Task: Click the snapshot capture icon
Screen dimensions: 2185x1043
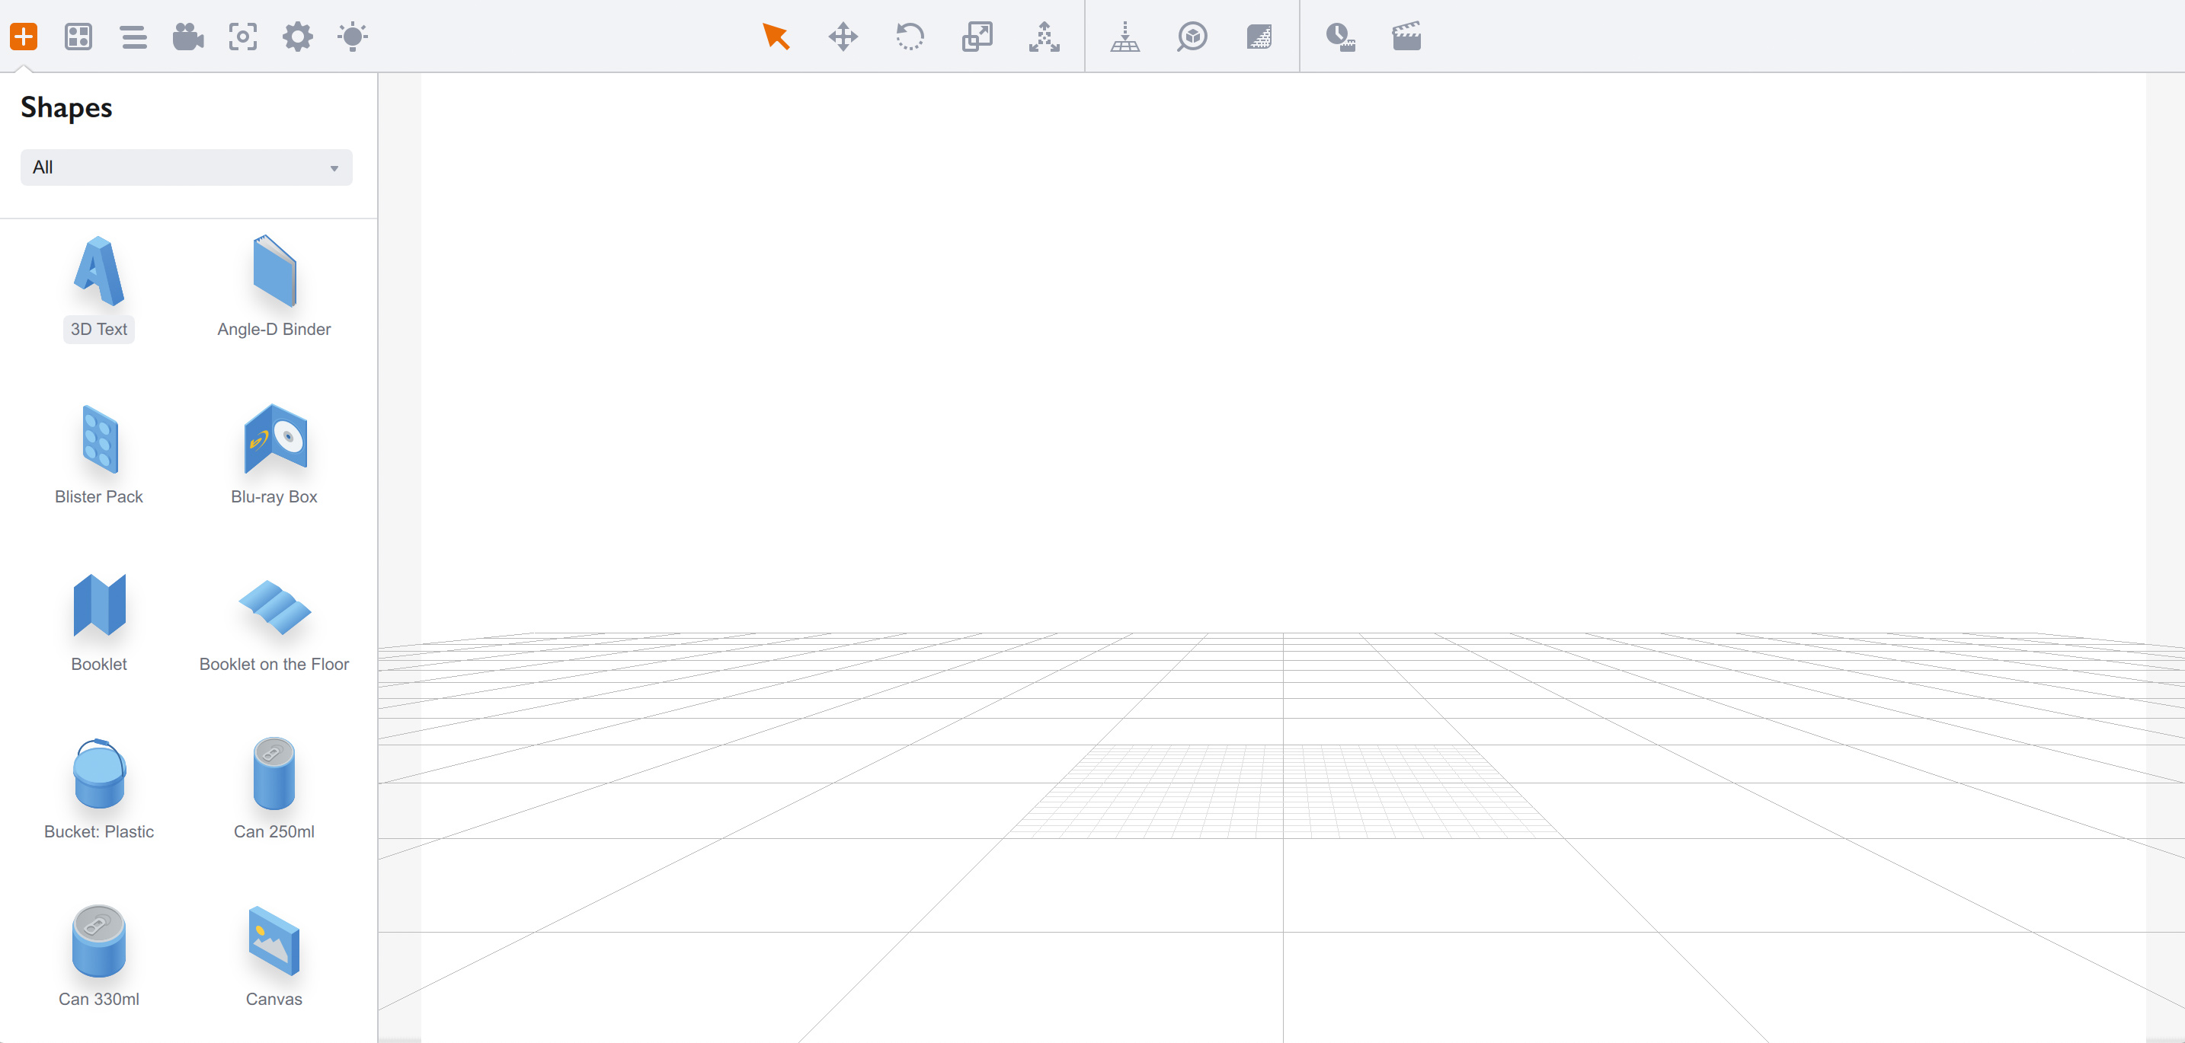Action: pos(242,37)
